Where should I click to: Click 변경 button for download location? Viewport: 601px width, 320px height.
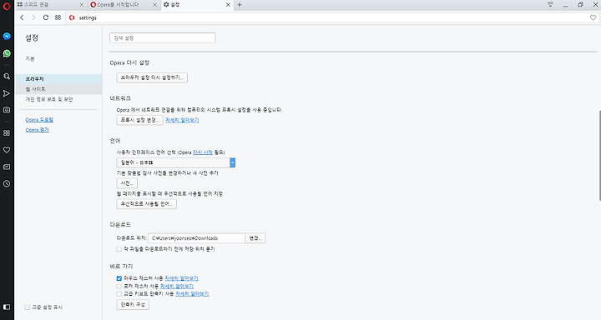pyautogui.click(x=255, y=238)
